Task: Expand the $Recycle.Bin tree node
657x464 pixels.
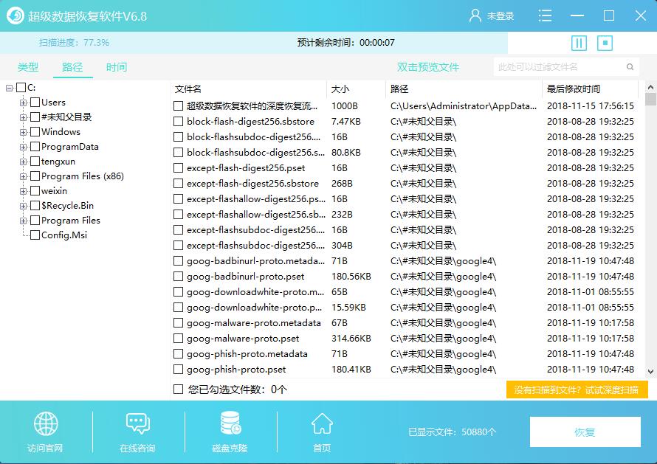Action: (x=24, y=206)
